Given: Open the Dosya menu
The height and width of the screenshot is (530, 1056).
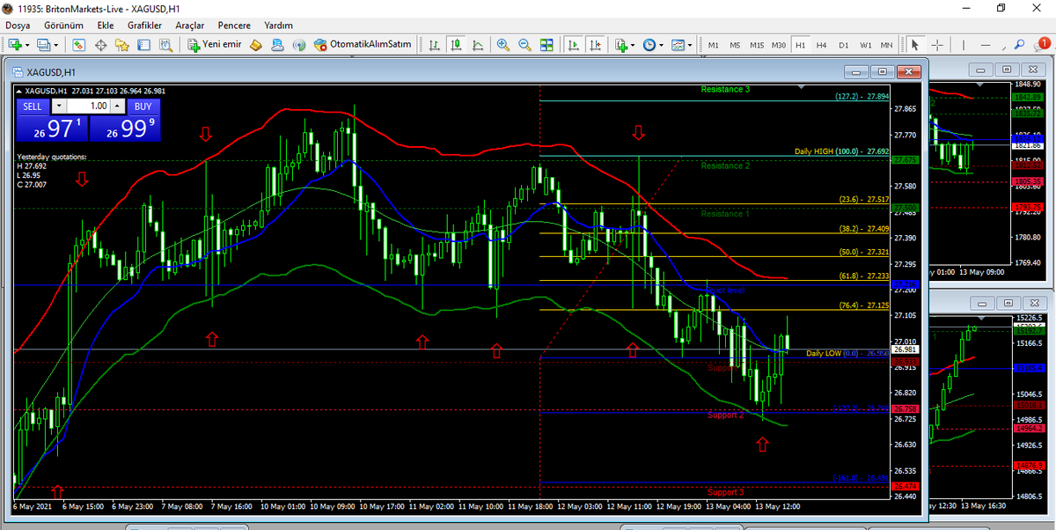Looking at the screenshot, I should coord(18,26).
